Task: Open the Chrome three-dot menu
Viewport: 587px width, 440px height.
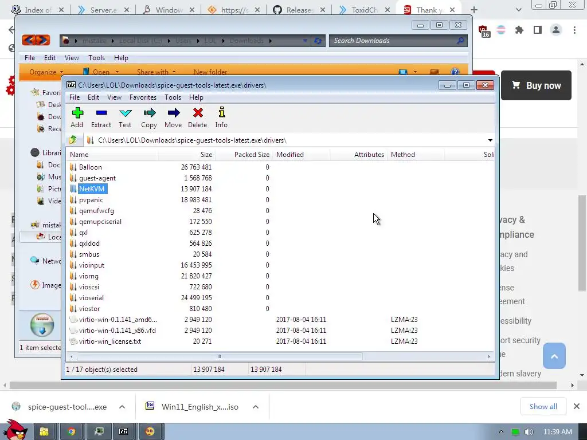Action: click(574, 30)
